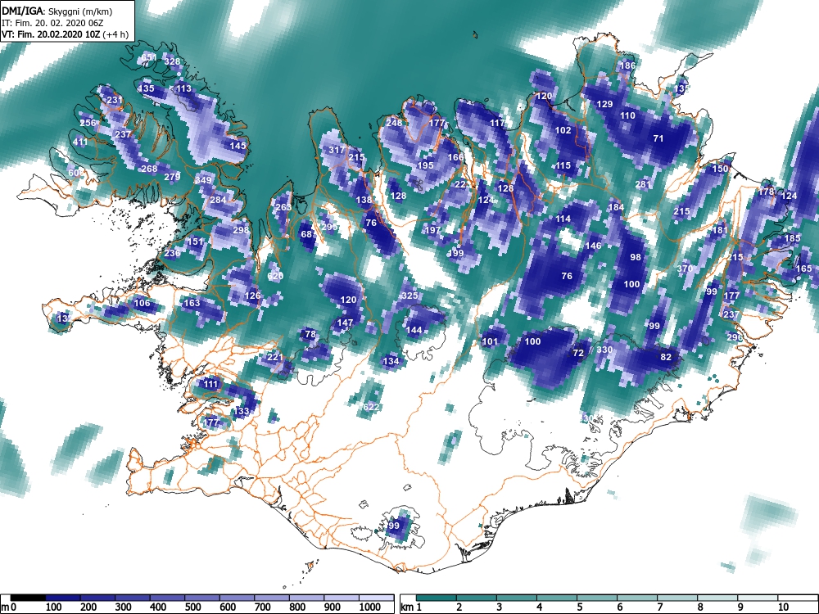Select the map value 113
The image size is (819, 614).
183,88
